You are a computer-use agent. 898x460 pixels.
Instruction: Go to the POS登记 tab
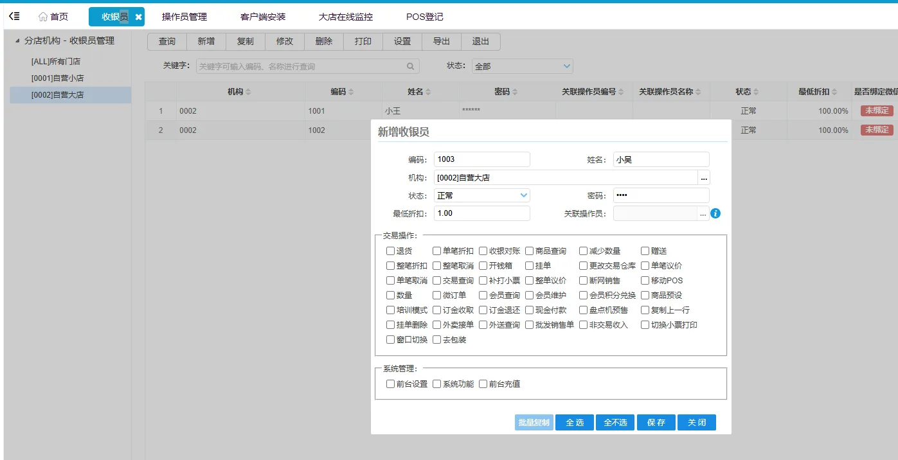tap(425, 17)
